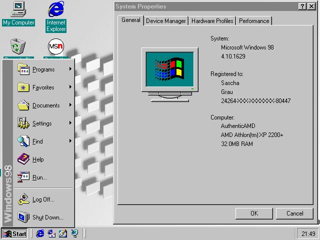Click the 'Registered to:' label

[x=227, y=74]
